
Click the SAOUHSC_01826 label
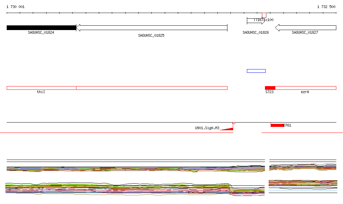pyautogui.click(x=256, y=32)
